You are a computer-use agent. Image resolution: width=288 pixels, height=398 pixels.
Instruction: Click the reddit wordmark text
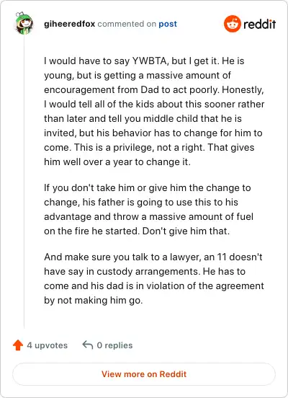260,24
